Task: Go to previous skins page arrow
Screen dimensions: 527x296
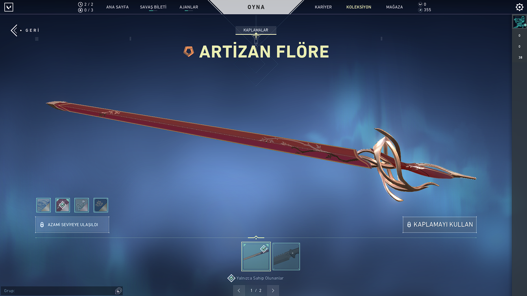Action: point(239,291)
